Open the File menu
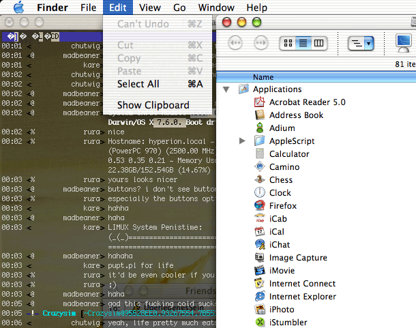Image resolution: width=416 pixels, height=328 pixels. (x=89, y=8)
